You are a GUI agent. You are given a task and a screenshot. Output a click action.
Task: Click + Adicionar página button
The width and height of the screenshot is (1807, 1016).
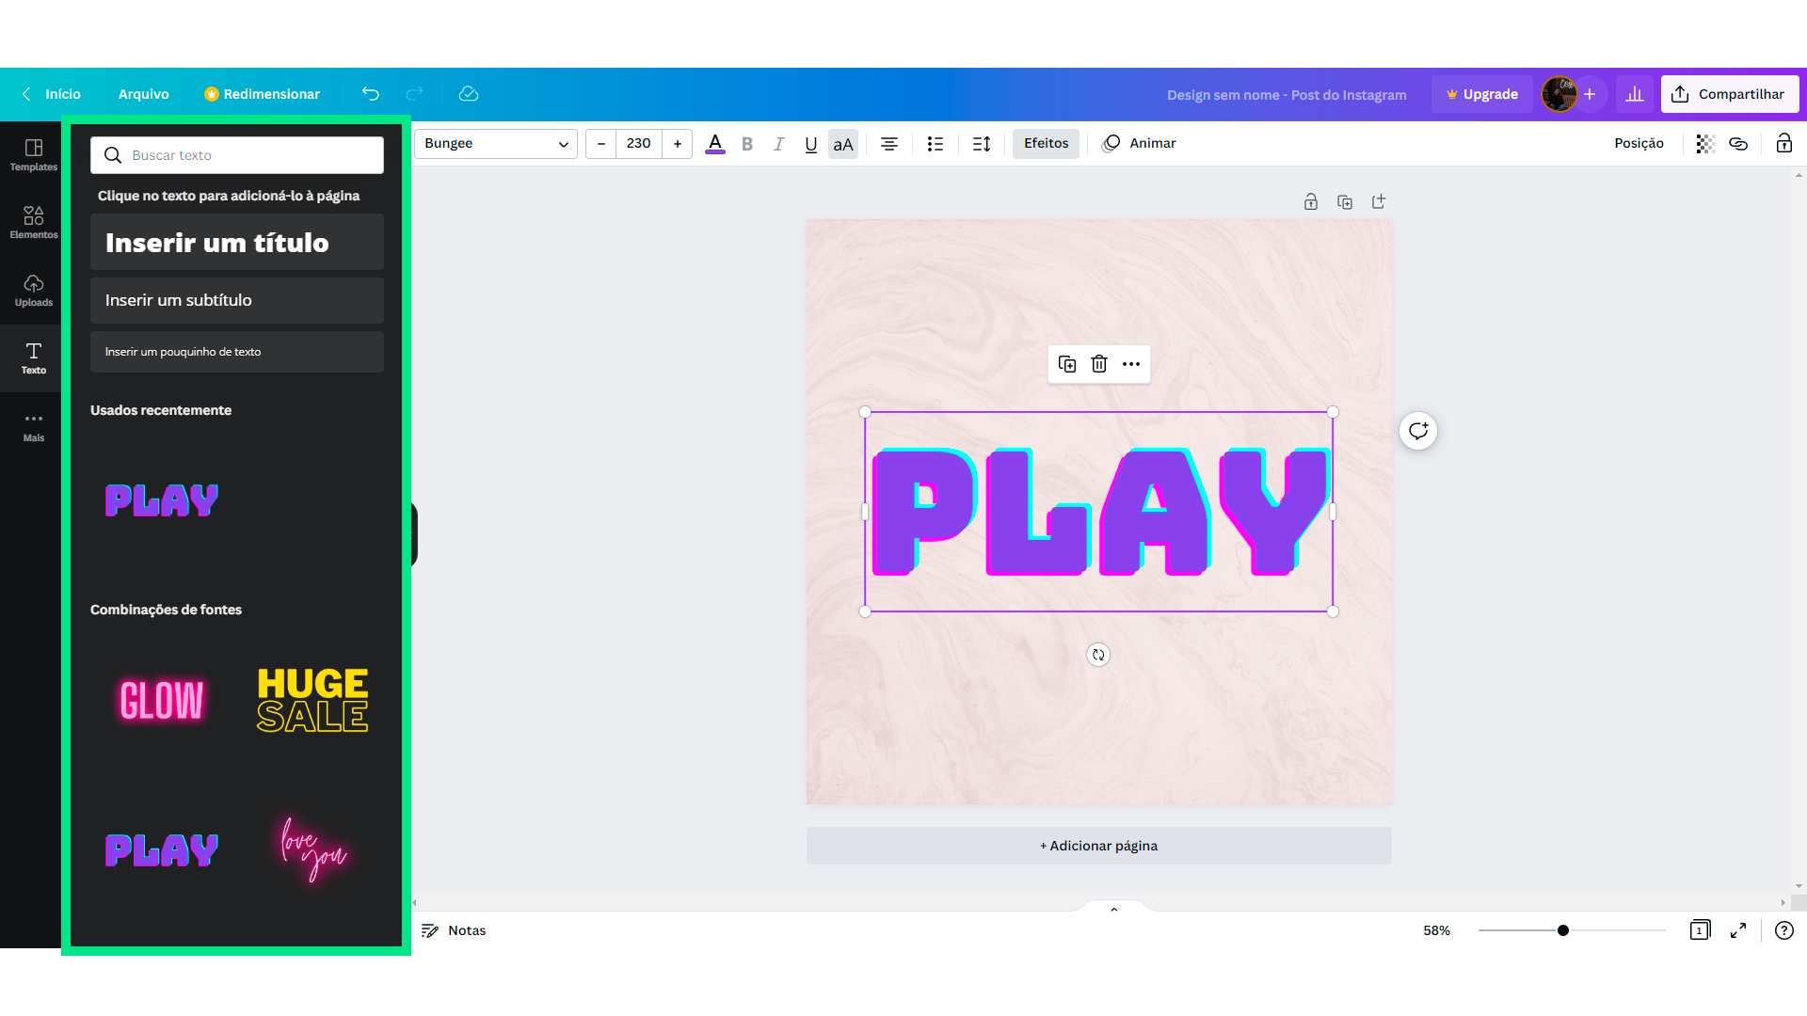coord(1098,846)
